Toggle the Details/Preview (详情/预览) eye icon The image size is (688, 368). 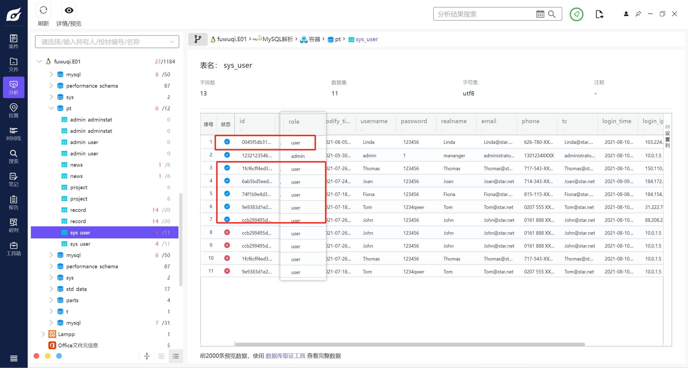(x=69, y=11)
